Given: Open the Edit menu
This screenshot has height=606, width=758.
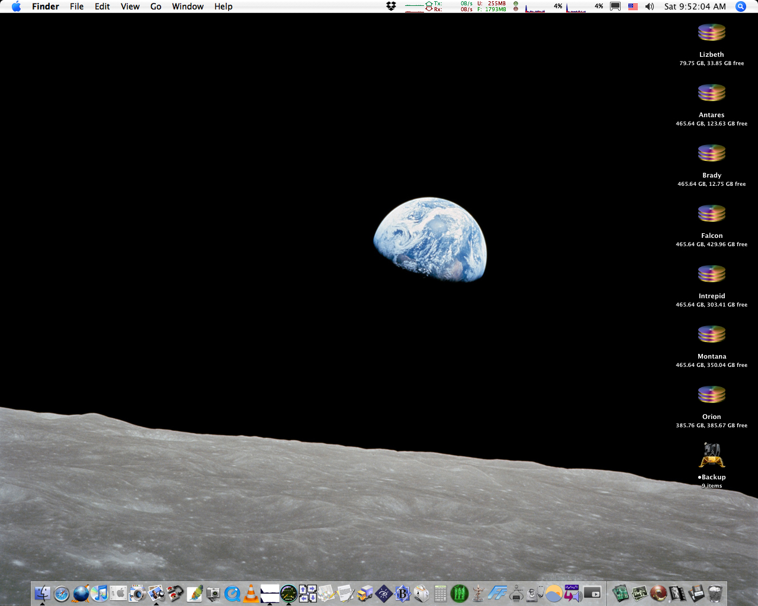Looking at the screenshot, I should pyautogui.click(x=102, y=7).
